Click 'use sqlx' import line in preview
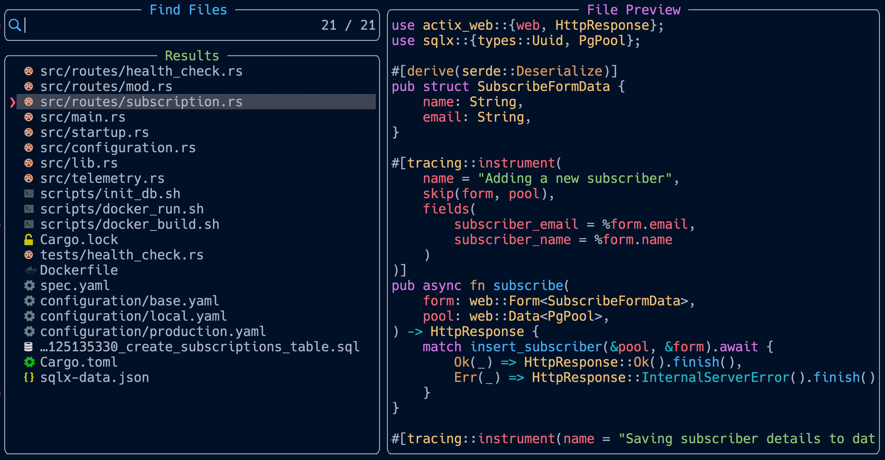The width and height of the screenshot is (885, 460). click(x=516, y=41)
